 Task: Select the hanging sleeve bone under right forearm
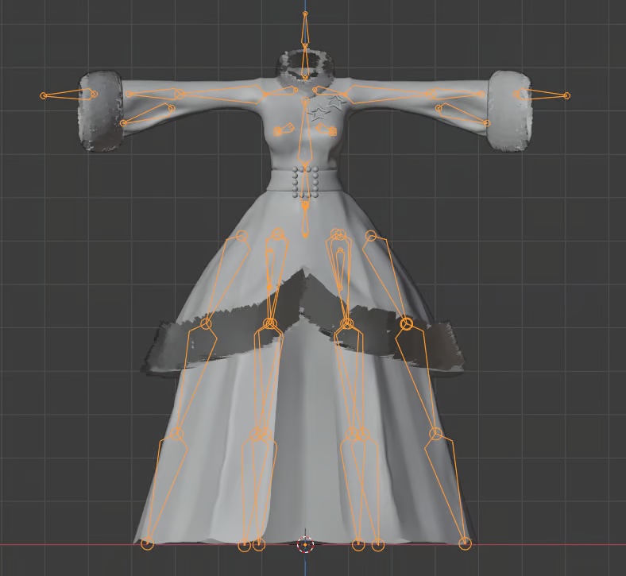[x=463, y=115]
